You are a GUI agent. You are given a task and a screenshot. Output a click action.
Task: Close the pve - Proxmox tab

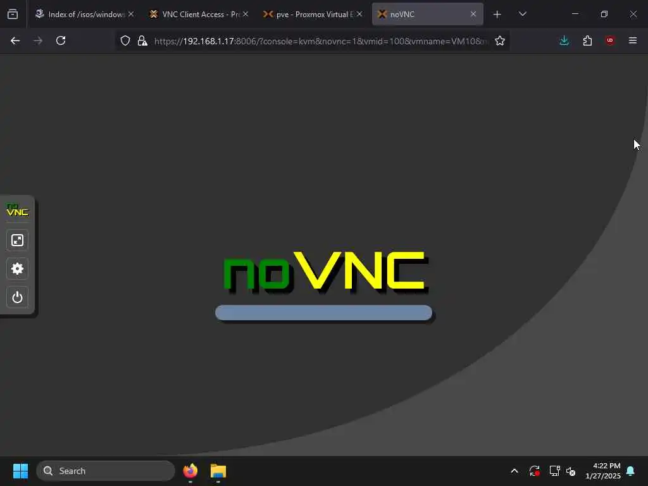(359, 14)
